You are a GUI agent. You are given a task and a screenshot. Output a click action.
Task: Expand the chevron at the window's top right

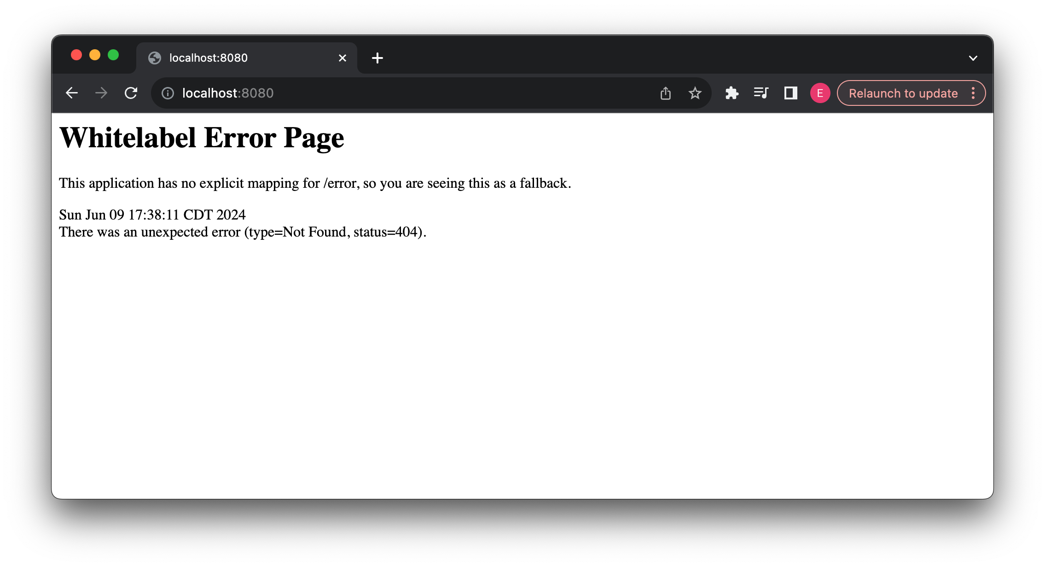tap(973, 58)
